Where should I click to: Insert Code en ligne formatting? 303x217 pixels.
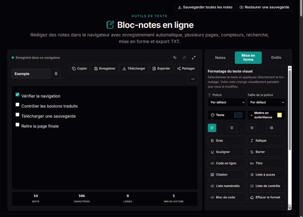point(226,163)
